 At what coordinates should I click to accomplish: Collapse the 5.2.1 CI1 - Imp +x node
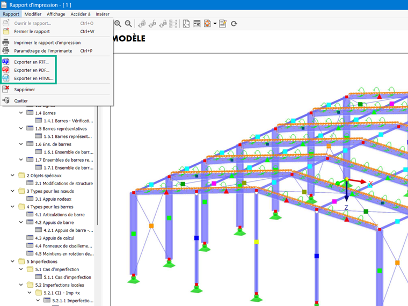coord(30,293)
